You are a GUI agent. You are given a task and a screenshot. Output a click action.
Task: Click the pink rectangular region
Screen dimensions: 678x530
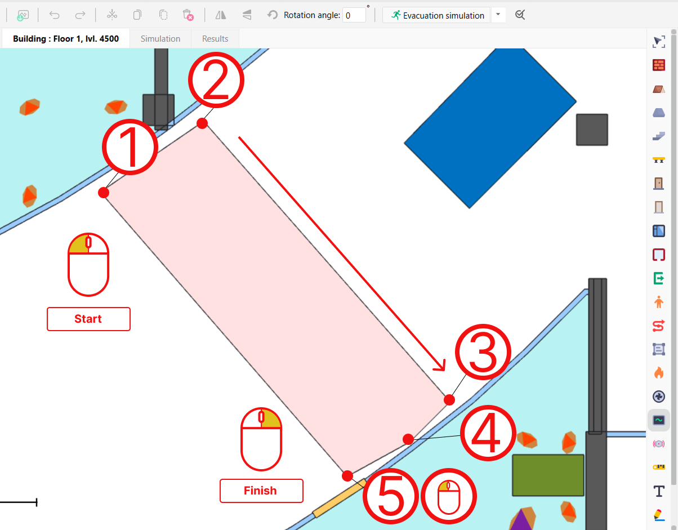pos(276,299)
